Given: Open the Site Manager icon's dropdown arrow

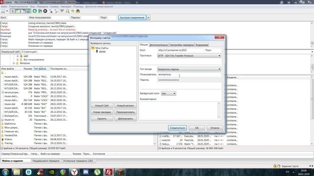Looking at the screenshot, I should pos(7,11).
